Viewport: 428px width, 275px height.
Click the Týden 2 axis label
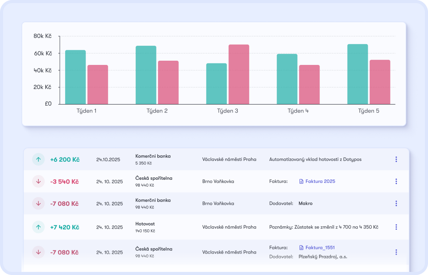[x=157, y=111]
